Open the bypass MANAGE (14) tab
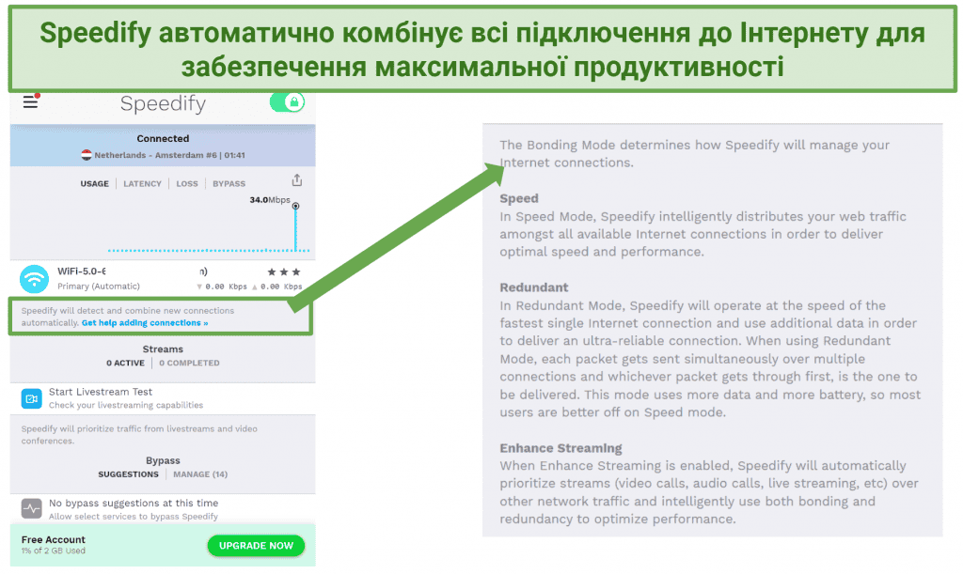This screenshot has width=963, height=574. [x=200, y=474]
